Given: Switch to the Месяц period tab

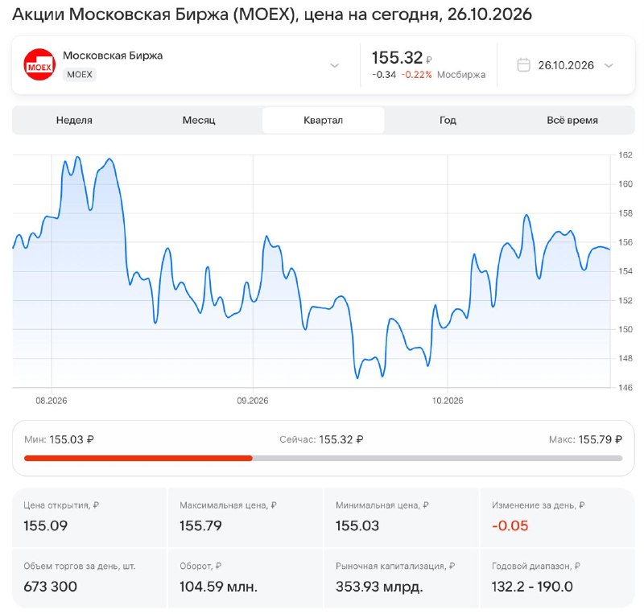Looking at the screenshot, I should [x=199, y=121].
